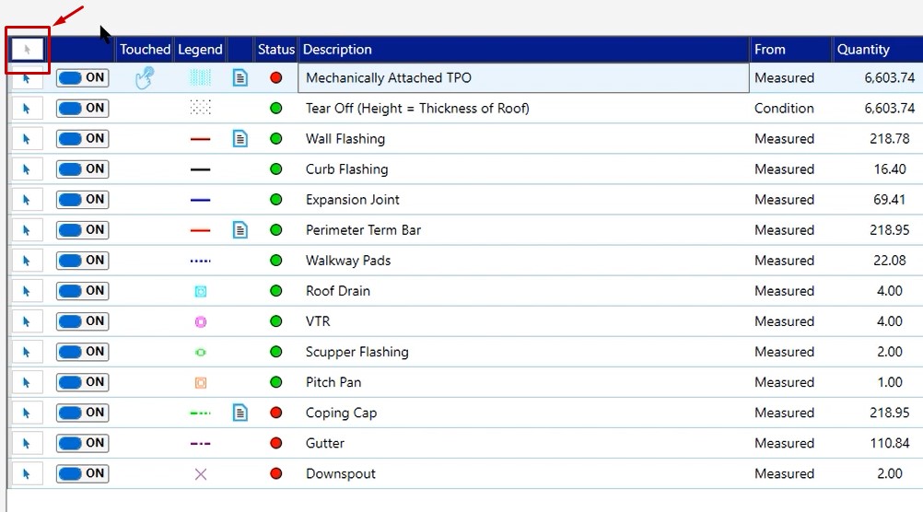
Task: Click the pointer select icon for Gutter row
Action: click(x=27, y=443)
